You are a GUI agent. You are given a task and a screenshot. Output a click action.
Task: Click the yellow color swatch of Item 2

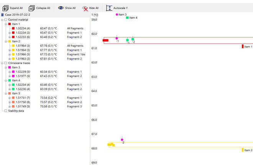click(10, 41)
